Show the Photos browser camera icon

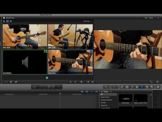tap(127, 87)
